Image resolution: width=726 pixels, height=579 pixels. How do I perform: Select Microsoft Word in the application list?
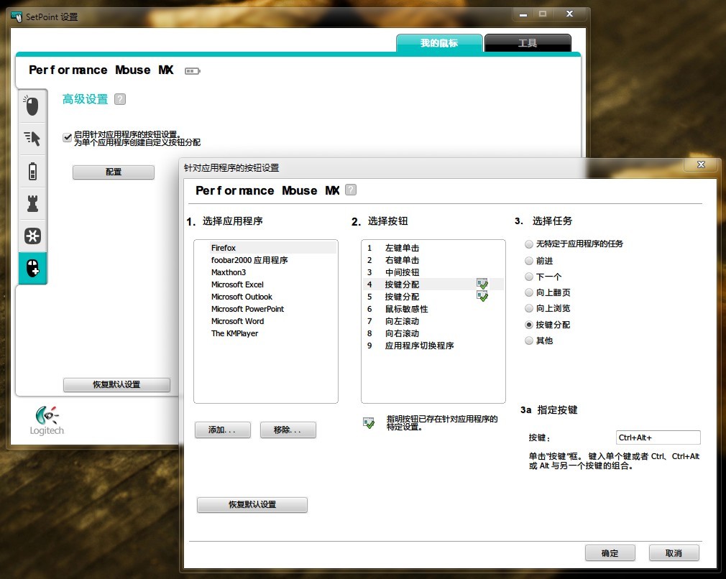tap(266, 320)
